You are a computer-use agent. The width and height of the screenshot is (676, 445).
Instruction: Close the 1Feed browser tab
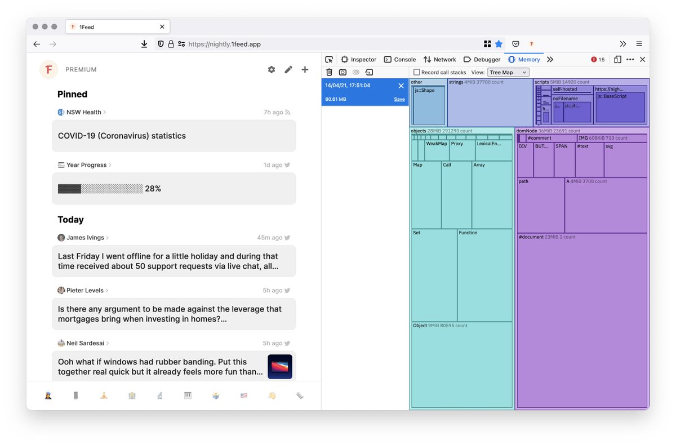coord(162,26)
